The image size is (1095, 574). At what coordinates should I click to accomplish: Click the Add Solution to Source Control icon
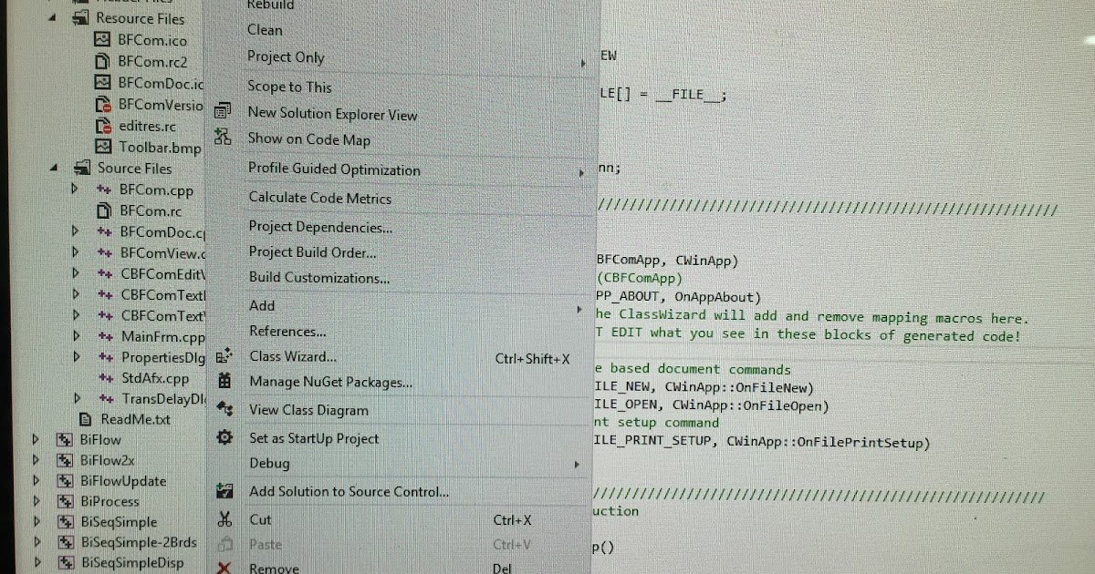pos(224,490)
